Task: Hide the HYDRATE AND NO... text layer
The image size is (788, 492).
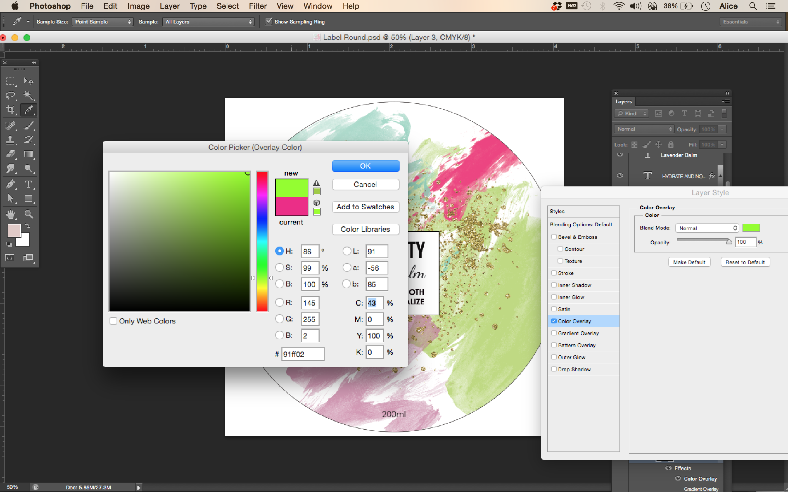Action: tap(620, 175)
